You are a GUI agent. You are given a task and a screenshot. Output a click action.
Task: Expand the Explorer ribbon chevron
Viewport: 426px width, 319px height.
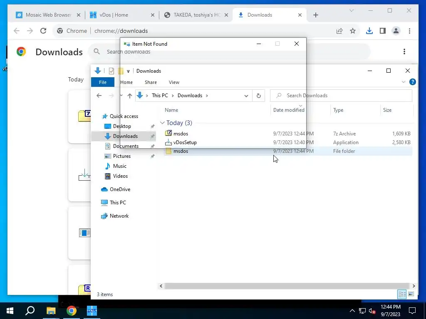point(404,82)
